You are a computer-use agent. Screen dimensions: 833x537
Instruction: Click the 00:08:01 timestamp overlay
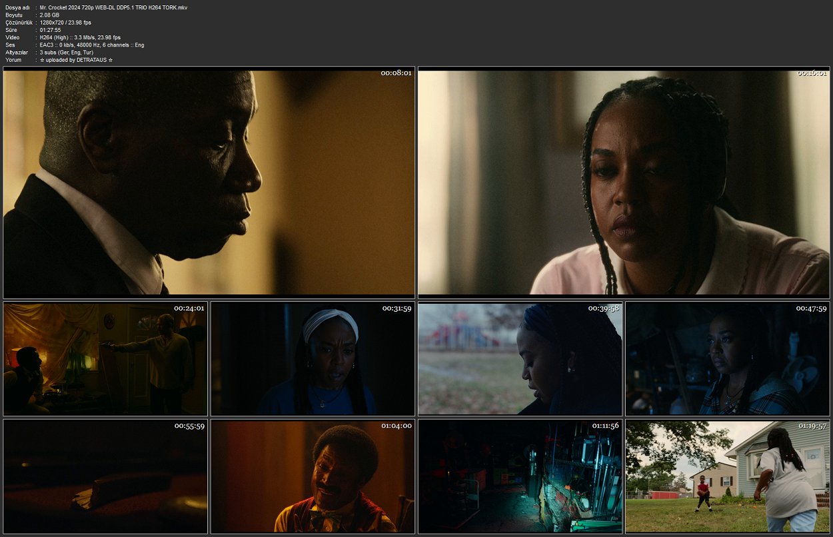(396, 73)
